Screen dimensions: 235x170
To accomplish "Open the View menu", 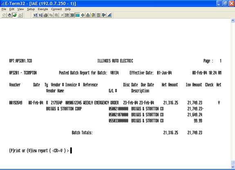I will point(20,9).
